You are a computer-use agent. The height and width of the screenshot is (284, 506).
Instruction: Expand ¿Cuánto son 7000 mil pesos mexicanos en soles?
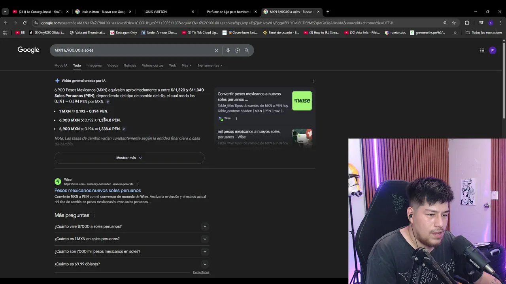132,251
